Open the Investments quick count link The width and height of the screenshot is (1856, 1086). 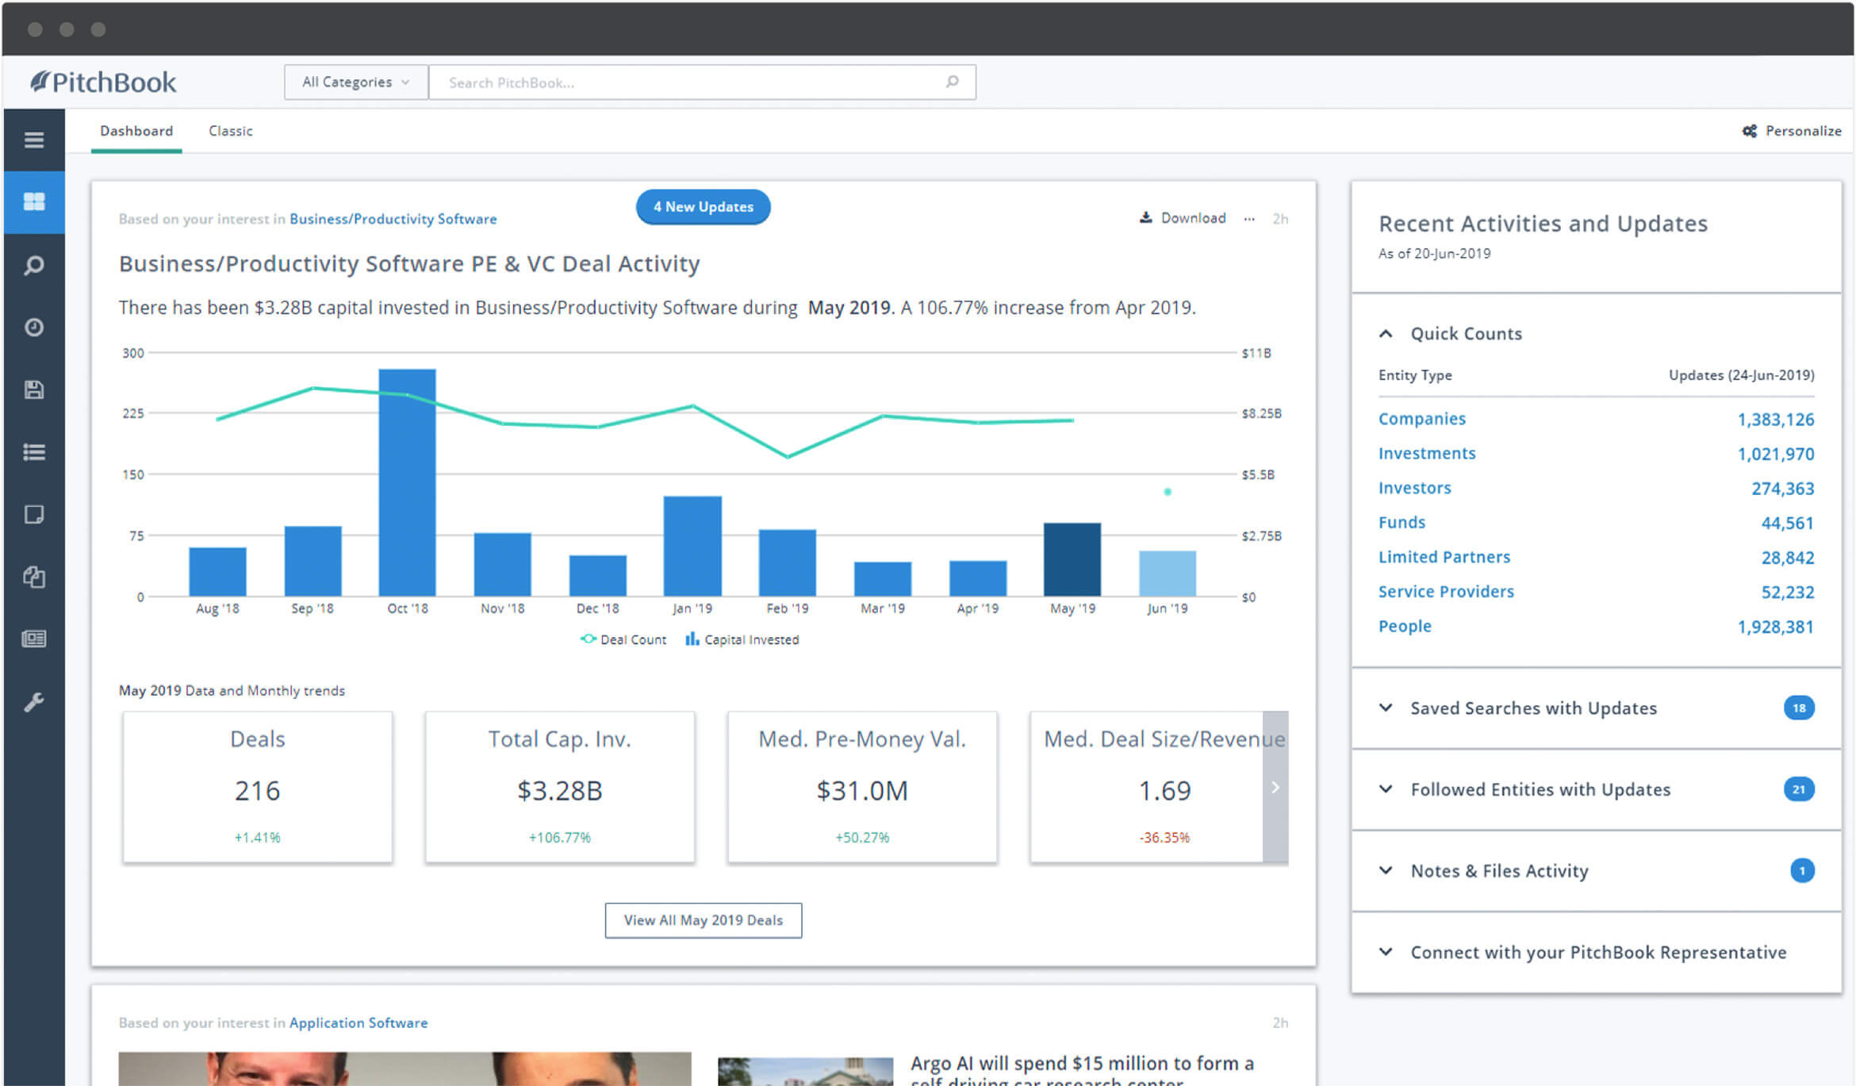tap(1427, 453)
